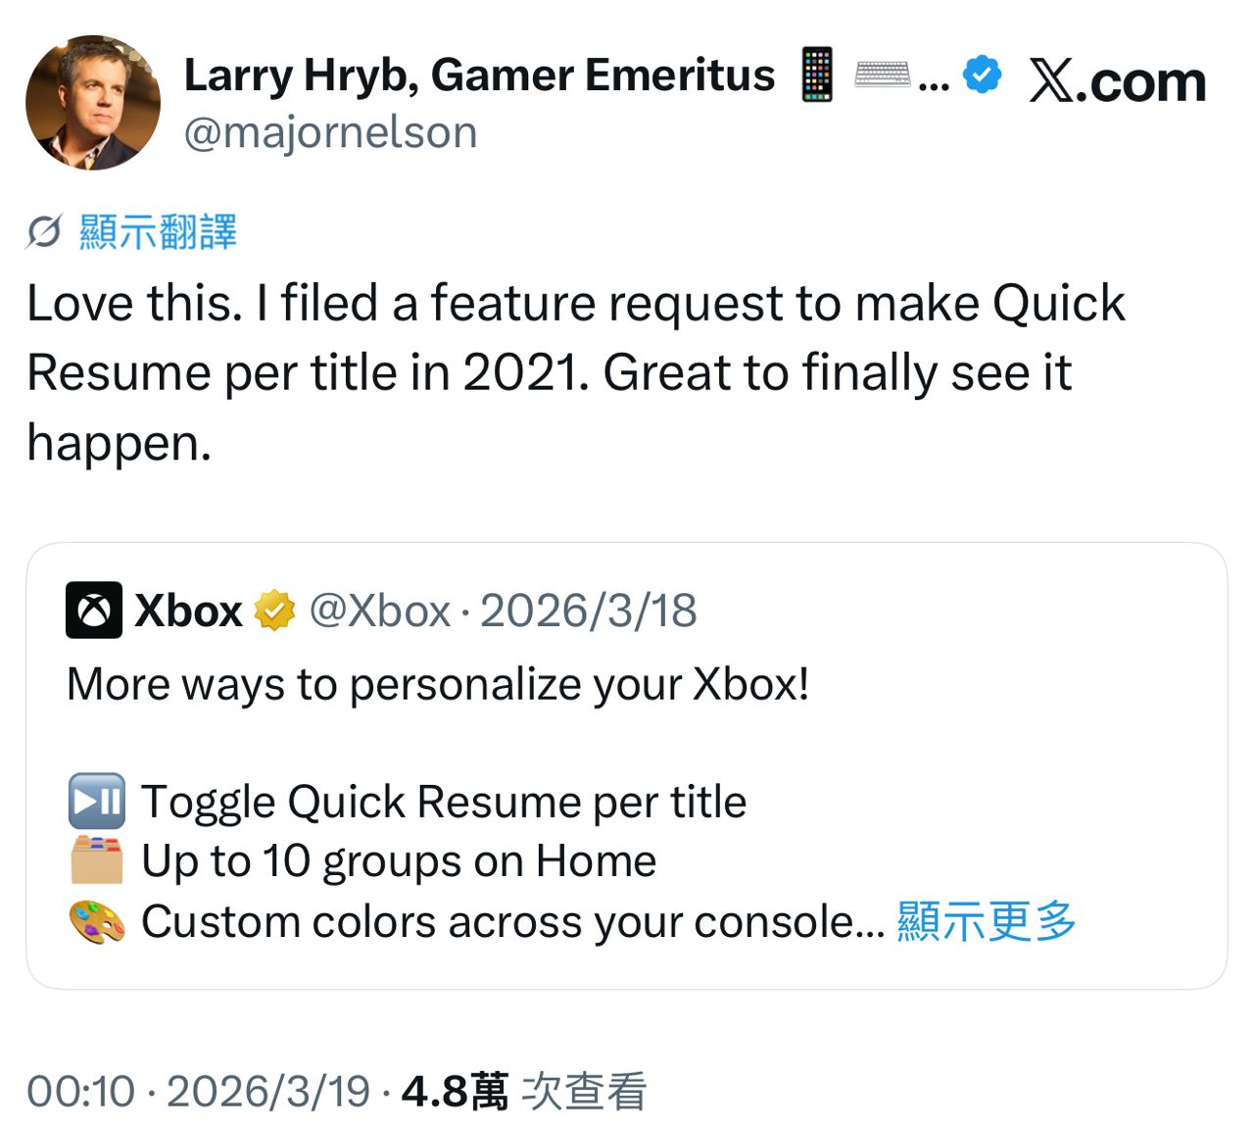Click the gold verified badge next to Xbox

click(x=274, y=611)
